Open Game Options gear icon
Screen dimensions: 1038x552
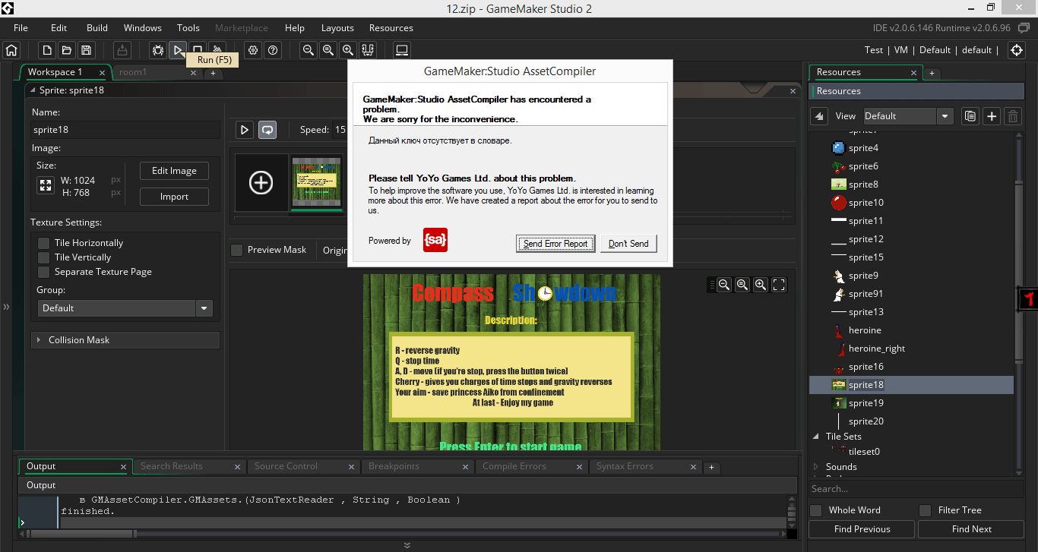click(253, 50)
